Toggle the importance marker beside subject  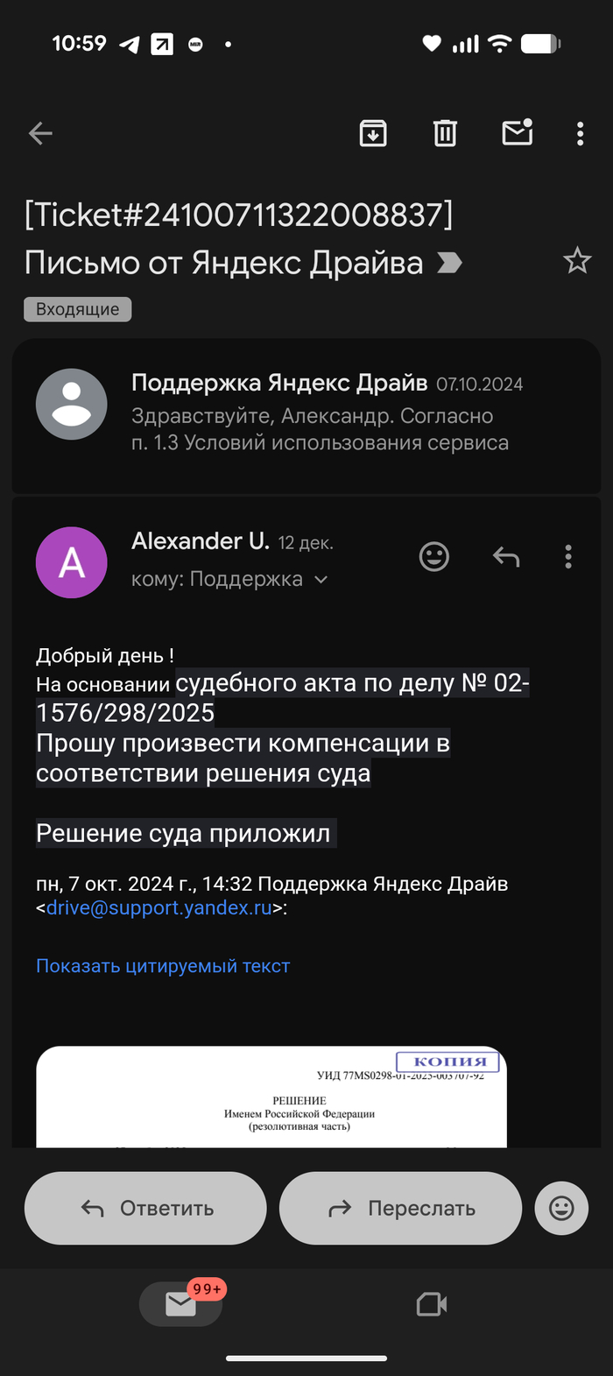coord(449,263)
